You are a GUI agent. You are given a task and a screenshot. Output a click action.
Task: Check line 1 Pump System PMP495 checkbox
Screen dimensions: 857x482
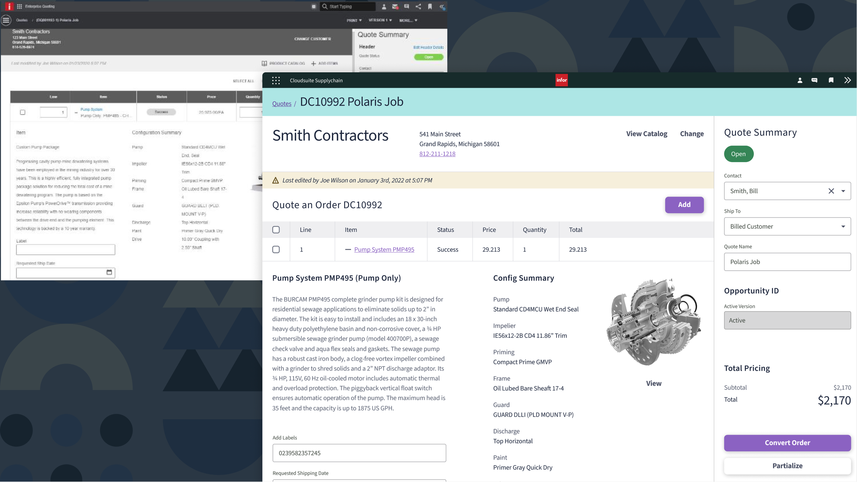click(276, 249)
